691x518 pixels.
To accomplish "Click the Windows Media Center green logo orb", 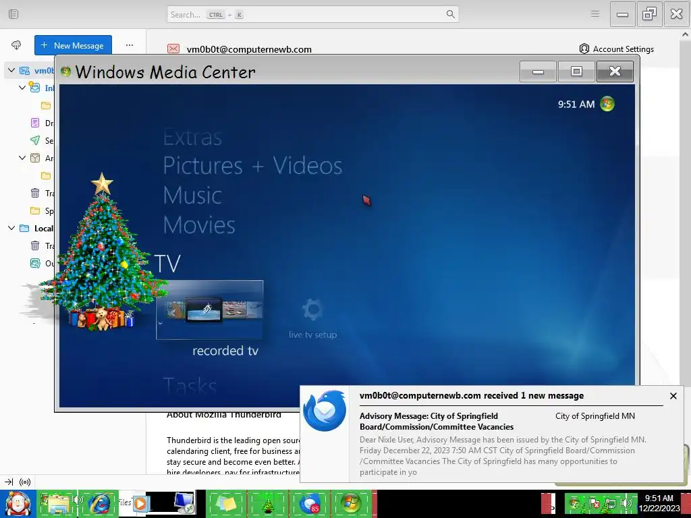I will point(607,104).
